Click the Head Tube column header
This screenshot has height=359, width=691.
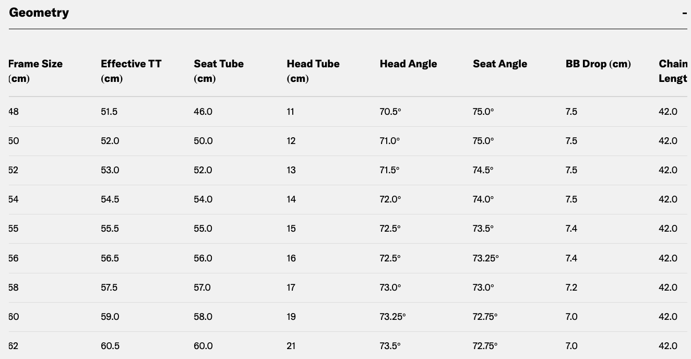point(313,71)
